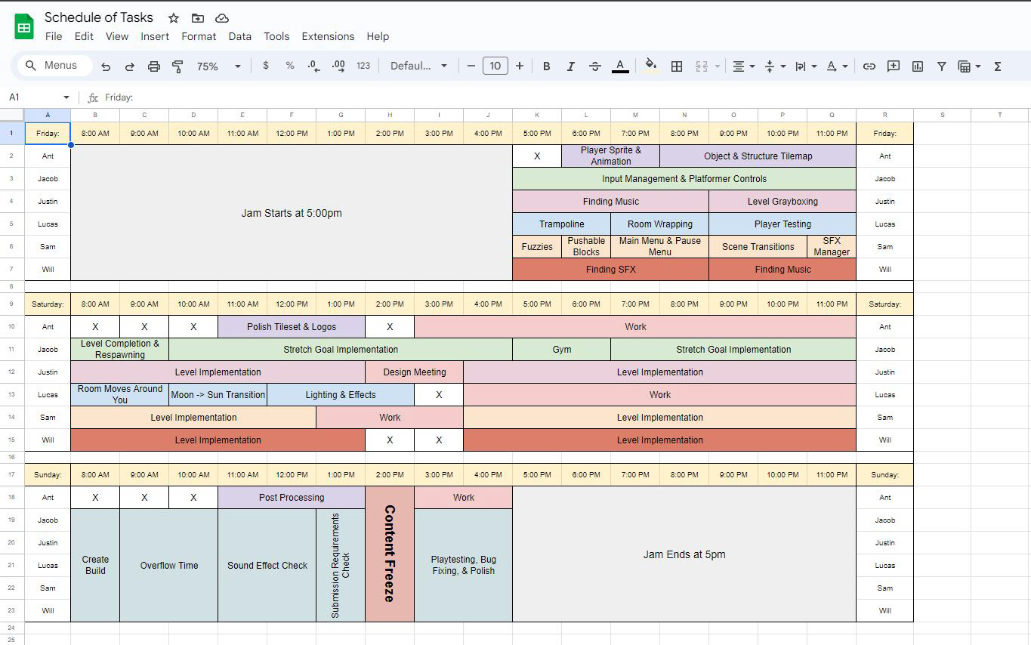Click the font size field
1031x645 pixels.
point(495,66)
